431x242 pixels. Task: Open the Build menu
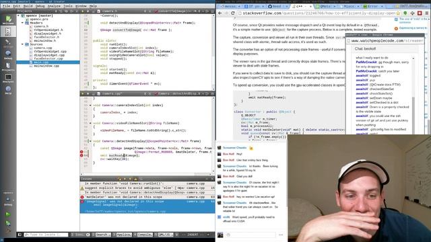(28, 6)
